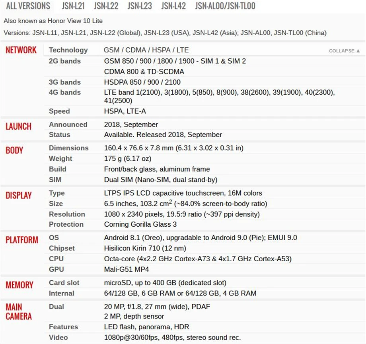The height and width of the screenshot is (344, 366).
Task: Click the Versions list line
Action: point(165,33)
